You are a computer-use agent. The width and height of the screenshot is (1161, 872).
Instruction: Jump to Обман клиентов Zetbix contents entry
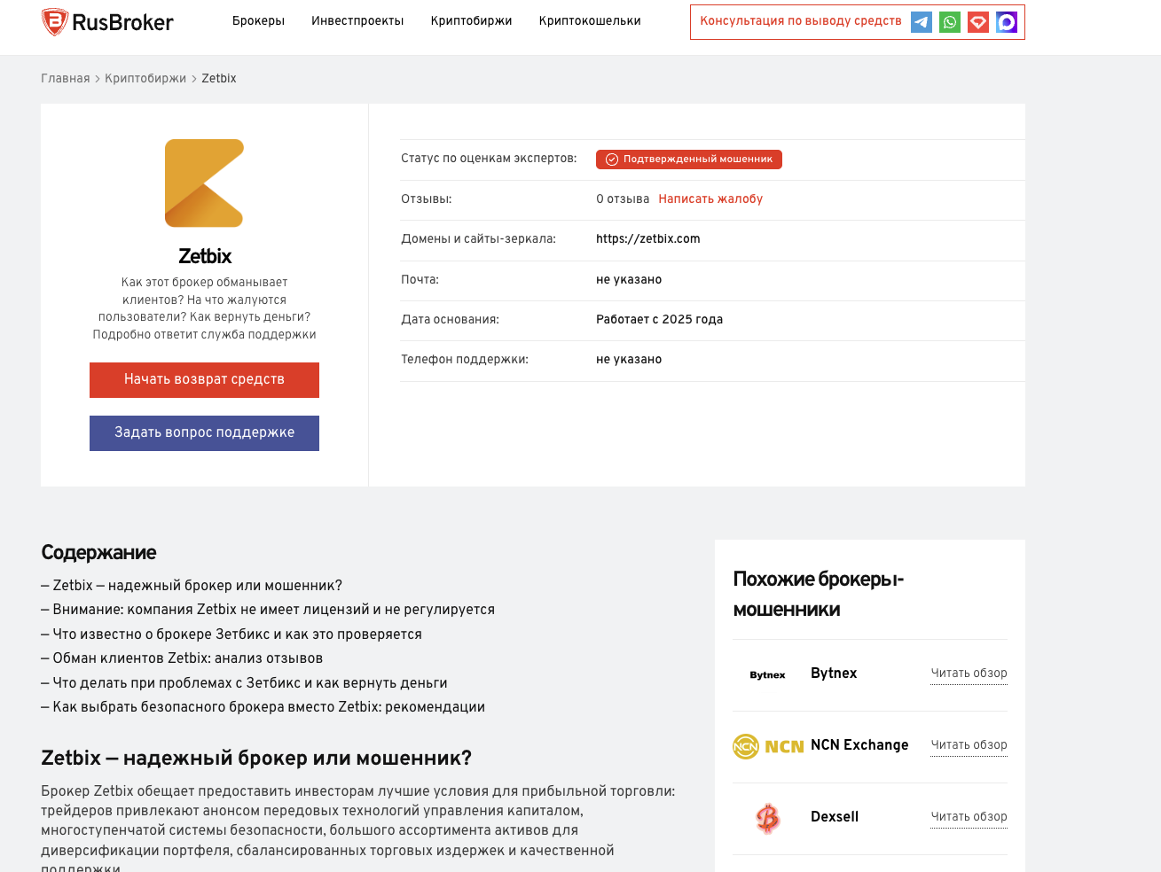(182, 658)
